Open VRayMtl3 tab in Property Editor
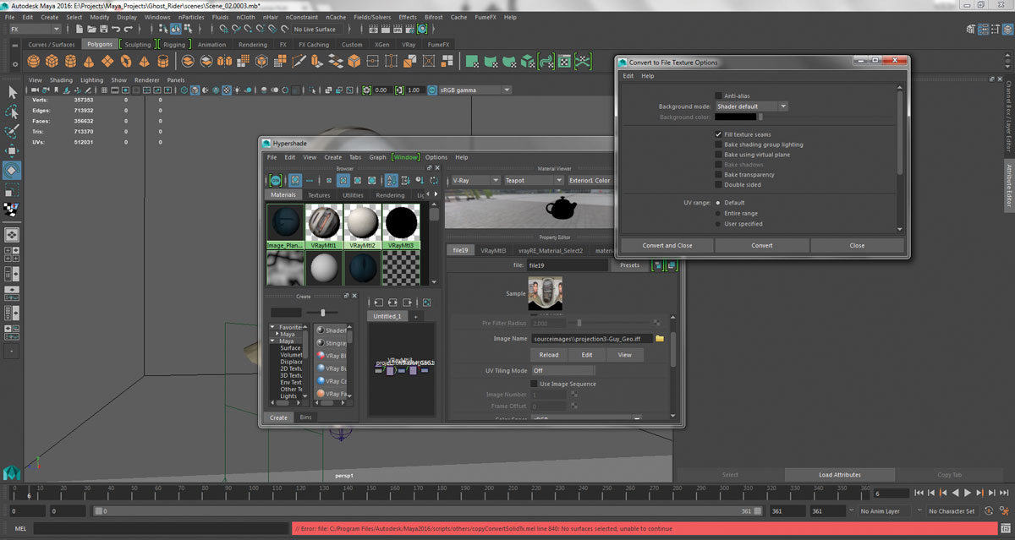This screenshot has height=540, width=1015. point(493,250)
